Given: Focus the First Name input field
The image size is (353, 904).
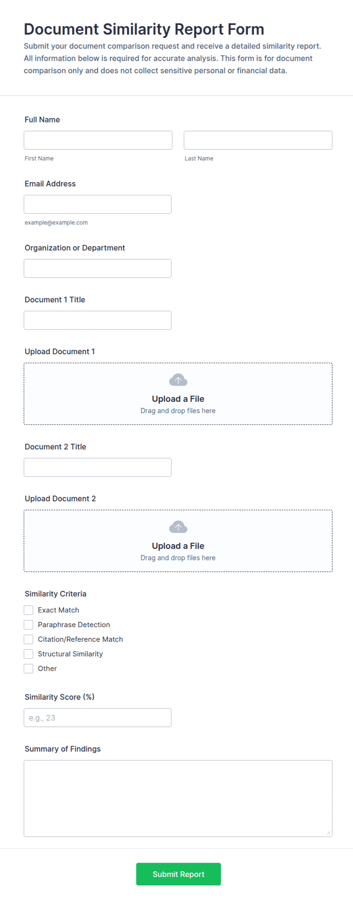Looking at the screenshot, I should point(98,140).
